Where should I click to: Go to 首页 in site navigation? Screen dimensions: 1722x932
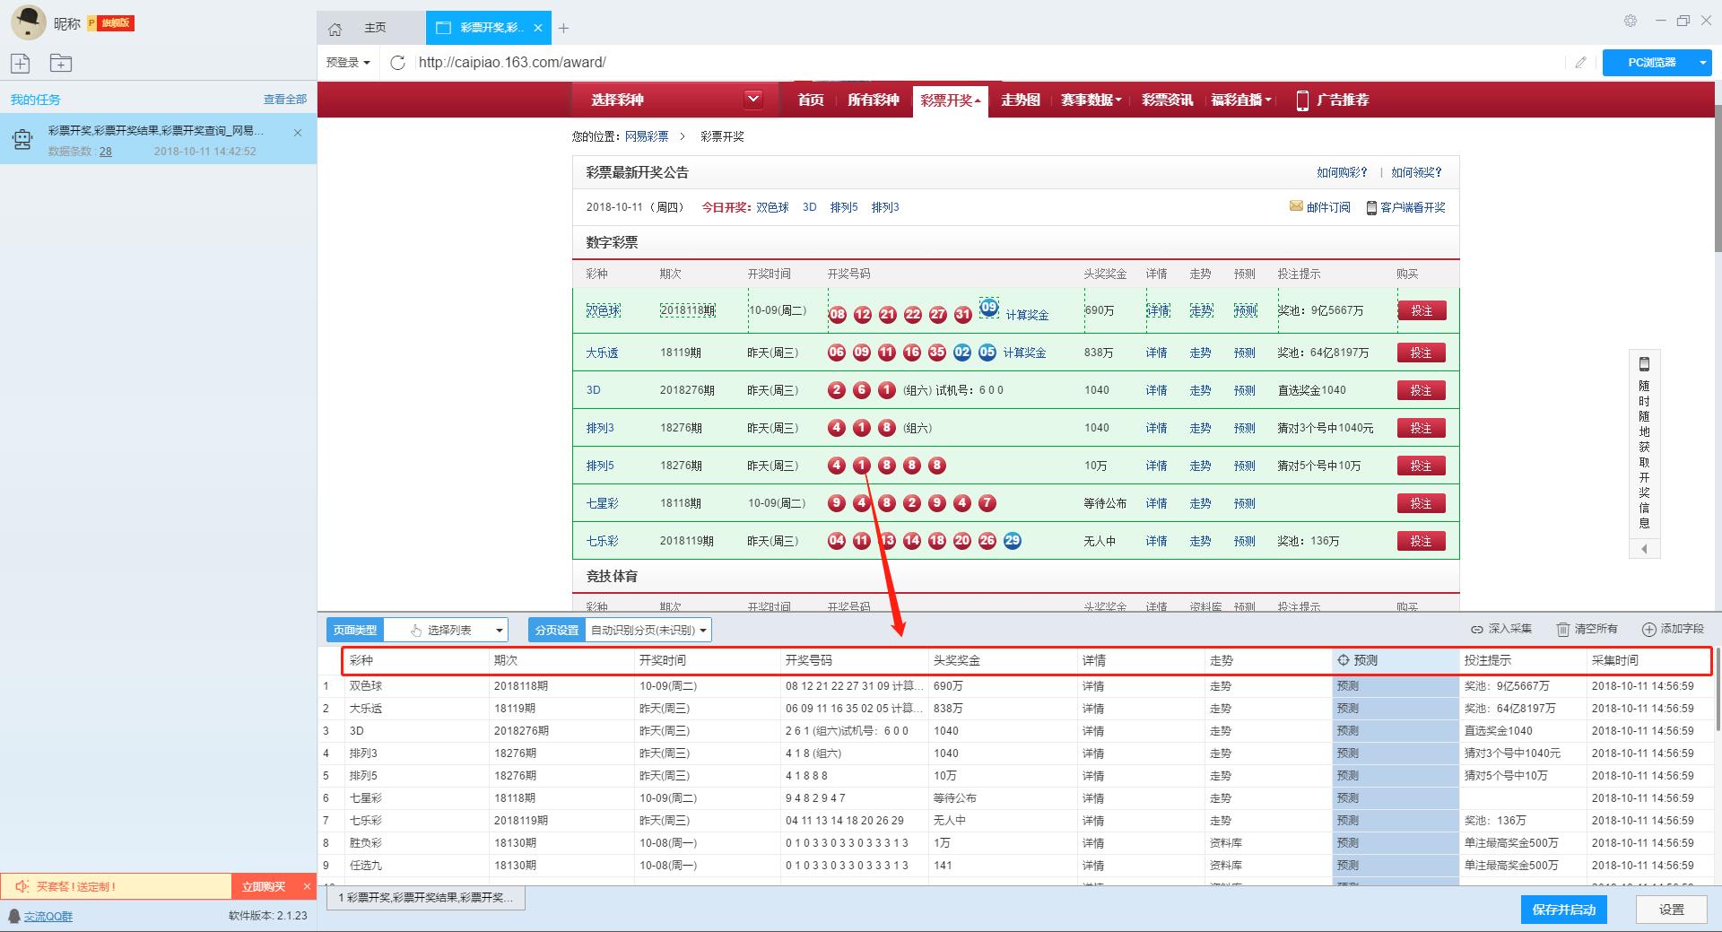coord(811,100)
